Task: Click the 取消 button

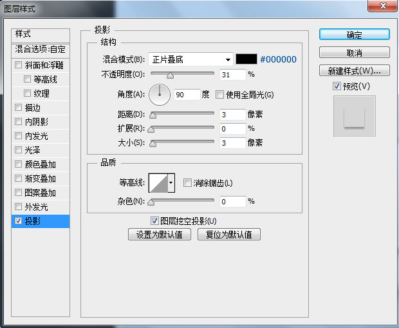Action: (354, 52)
